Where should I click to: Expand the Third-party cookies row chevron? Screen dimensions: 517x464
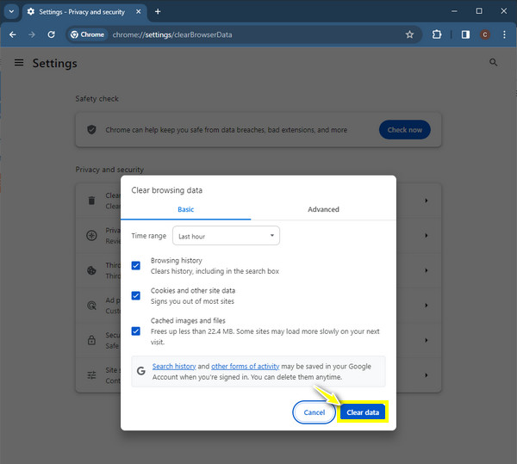tap(427, 270)
